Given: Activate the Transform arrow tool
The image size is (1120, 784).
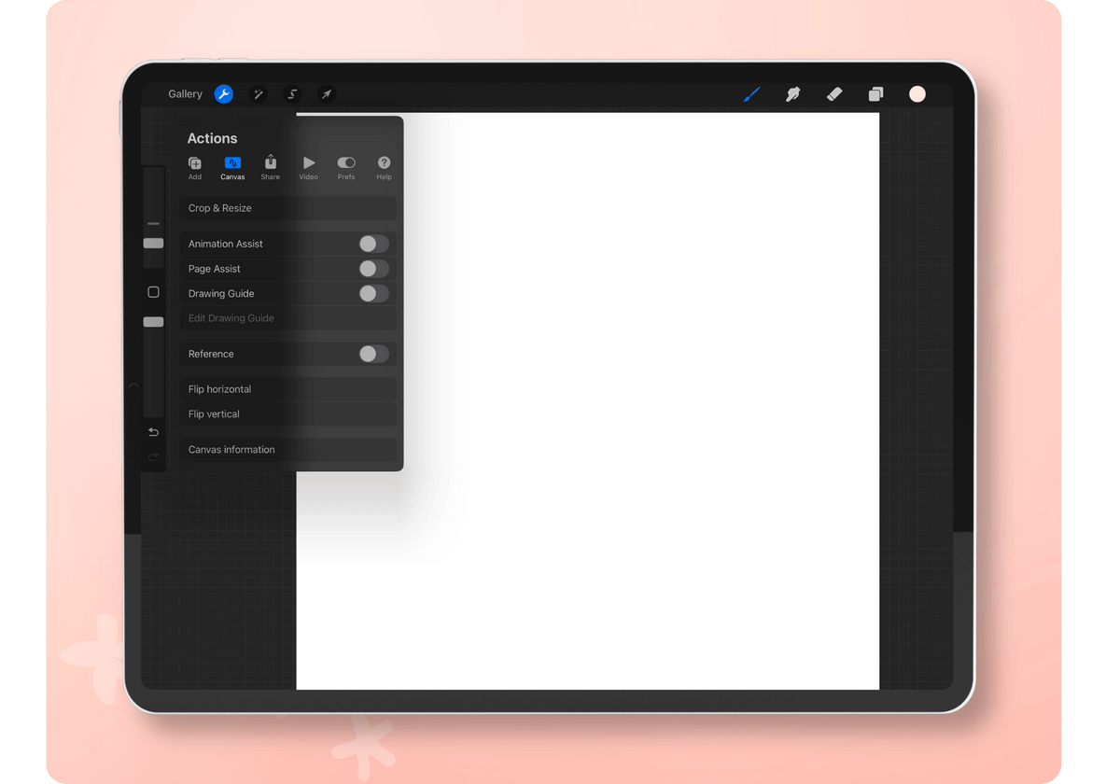Looking at the screenshot, I should tap(326, 94).
